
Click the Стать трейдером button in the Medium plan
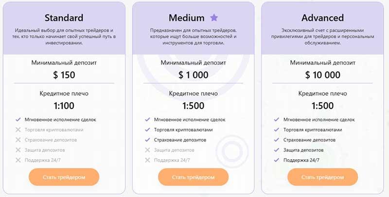click(x=193, y=177)
